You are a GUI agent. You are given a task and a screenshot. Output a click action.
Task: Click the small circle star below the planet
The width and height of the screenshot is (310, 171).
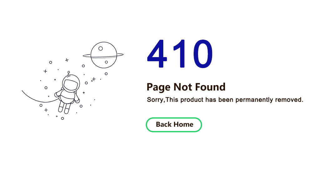106,74
